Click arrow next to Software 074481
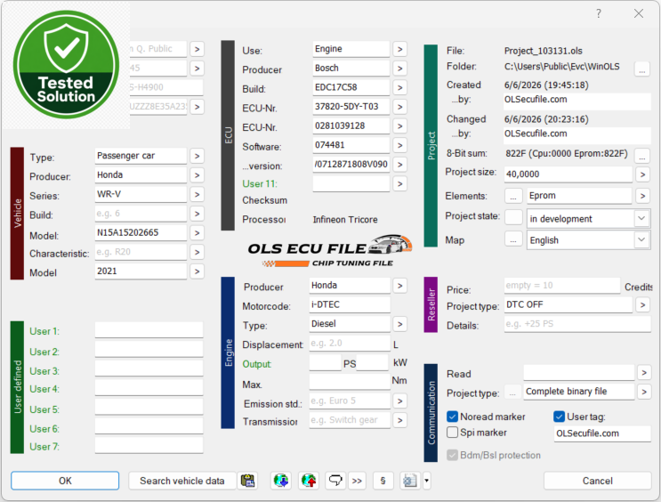The width and height of the screenshot is (661, 502). [x=399, y=146]
